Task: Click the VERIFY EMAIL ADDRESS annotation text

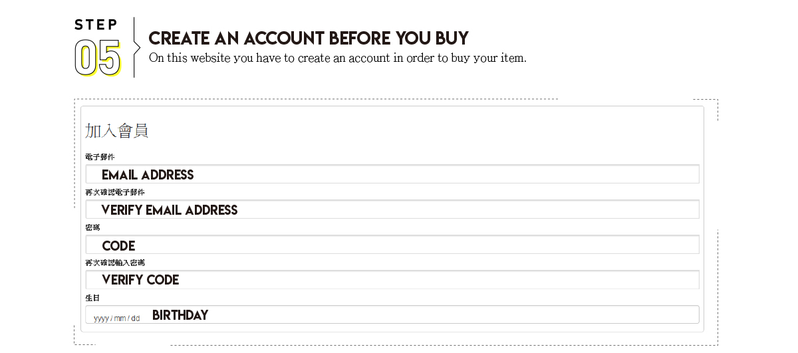Action: click(170, 210)
